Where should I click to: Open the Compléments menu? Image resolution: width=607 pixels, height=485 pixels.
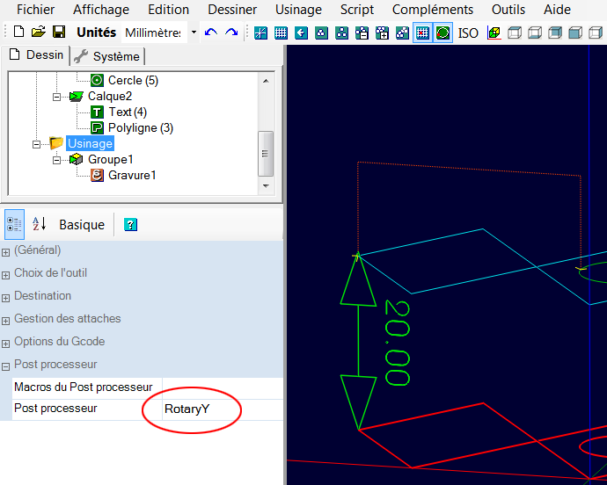[x=433, y=10]
